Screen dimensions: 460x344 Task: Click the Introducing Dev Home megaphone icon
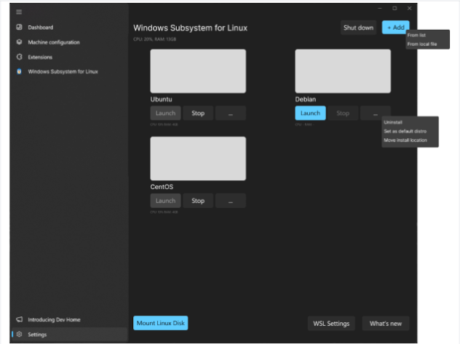pyautogui.click(x=20, y=319)
